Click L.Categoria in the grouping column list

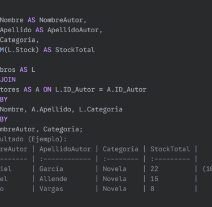point(101,109)
